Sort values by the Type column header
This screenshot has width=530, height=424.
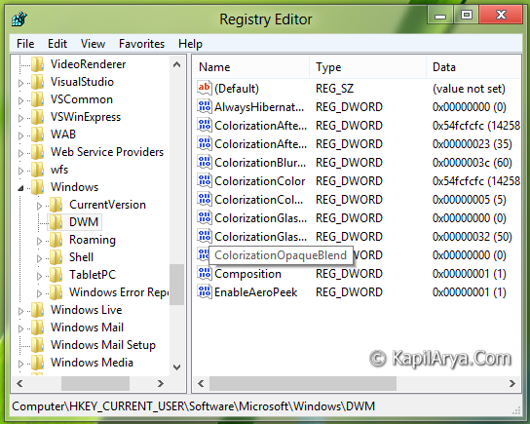pos(367,67)
